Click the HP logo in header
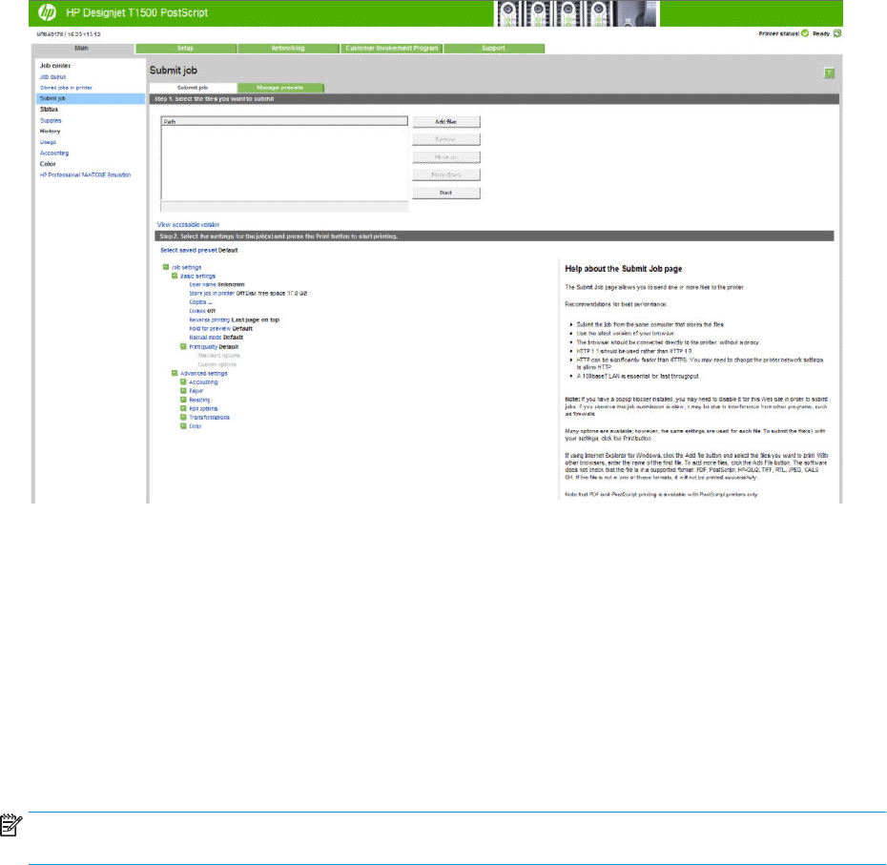887x865 pixels. click(x=47, y=11)
